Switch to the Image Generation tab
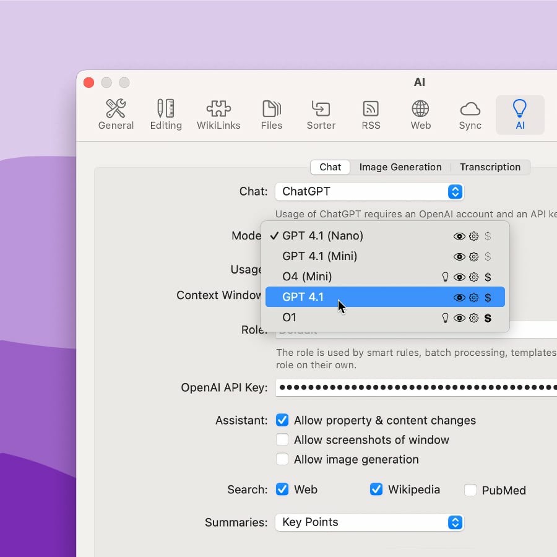Viewport: 557px width, 557px height. coord(400,167)
